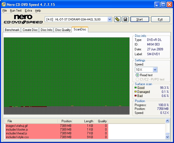Image resolution: width=174 pixels, height=143 pixels.
Task: Click the 7 KB length cell
Action: (x=90, y=133)
